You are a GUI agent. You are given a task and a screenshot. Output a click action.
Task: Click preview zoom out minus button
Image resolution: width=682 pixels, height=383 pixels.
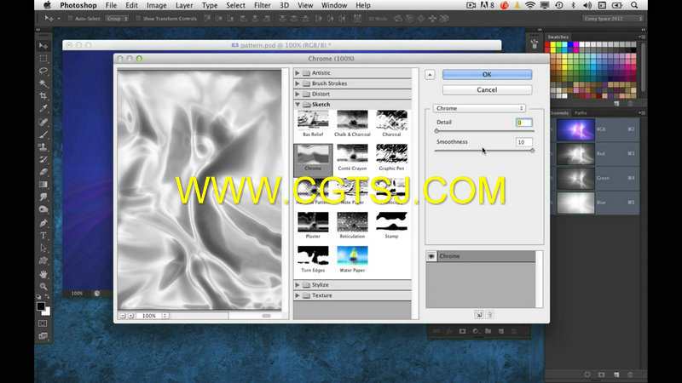tap(123, 316)
